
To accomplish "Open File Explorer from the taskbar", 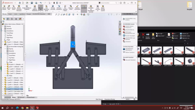I will point(27,108).
